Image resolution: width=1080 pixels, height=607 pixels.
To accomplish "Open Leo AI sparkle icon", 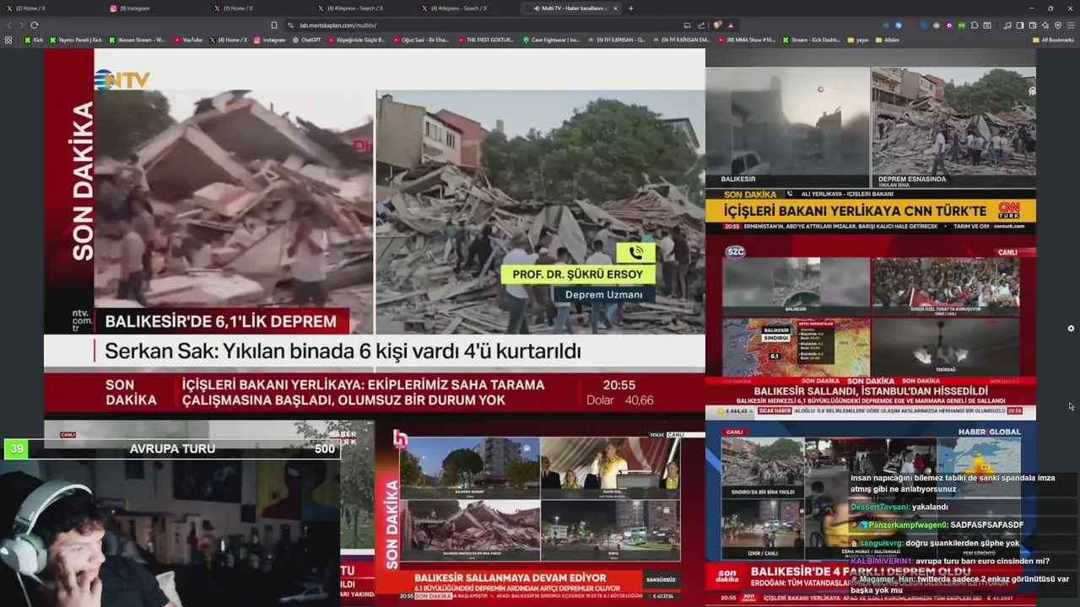I will point(1045,25).
